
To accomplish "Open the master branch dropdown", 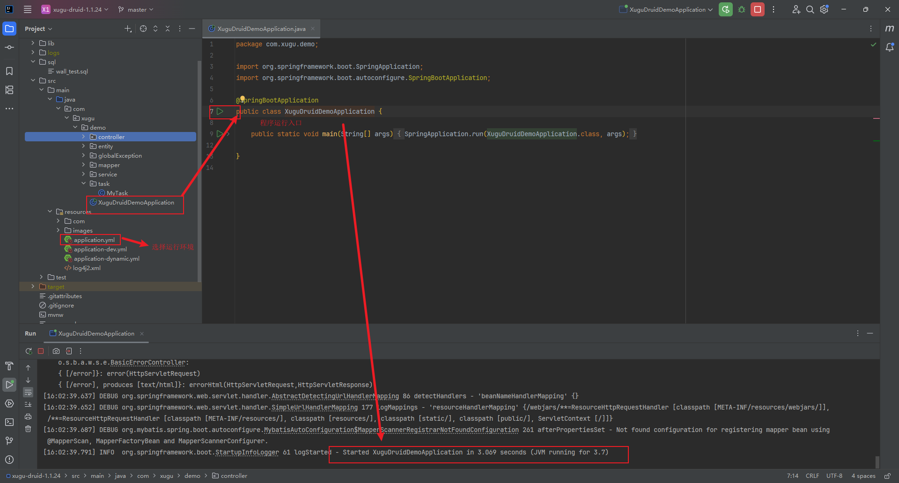I will (136, 9).
